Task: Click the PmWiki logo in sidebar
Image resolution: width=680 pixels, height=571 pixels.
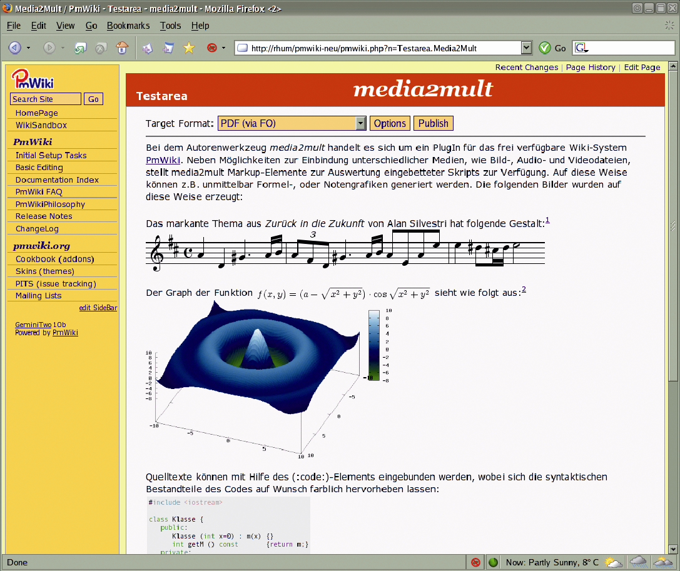Action: click(33, 79)
